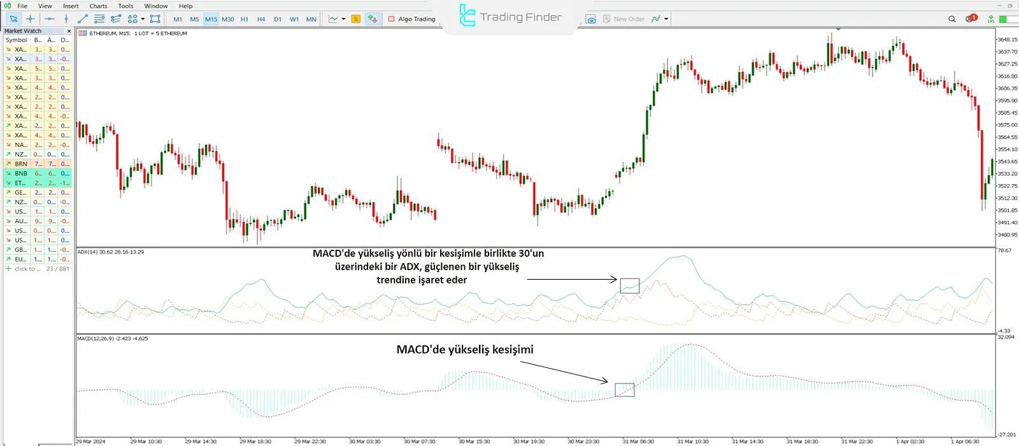Click the yellow dollar symbol icon
Viewport: 1019px width, 446px height.
(356, 19)
